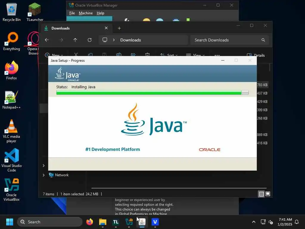This screenshot has width=305, height=229.
Task: Open the File menu in VirtualBox Manager
Action: point(72,13)
